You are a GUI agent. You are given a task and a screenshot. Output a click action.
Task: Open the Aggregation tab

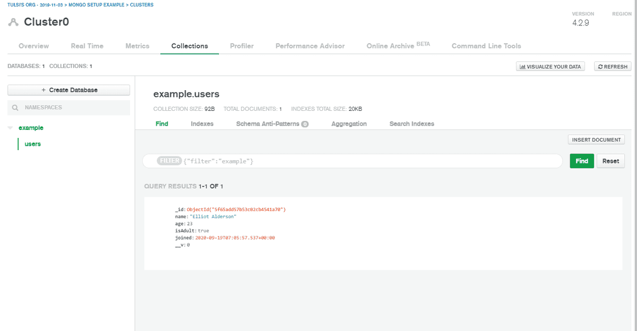point(349,123)
